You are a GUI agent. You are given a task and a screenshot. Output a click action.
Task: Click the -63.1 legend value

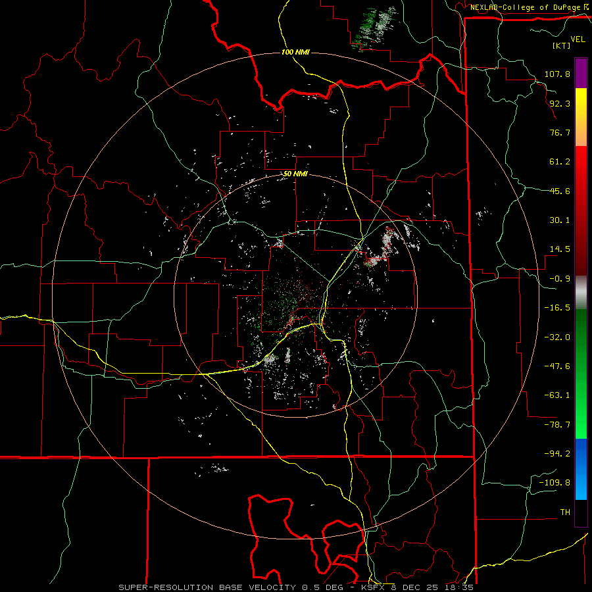click(x=557, y=395)
